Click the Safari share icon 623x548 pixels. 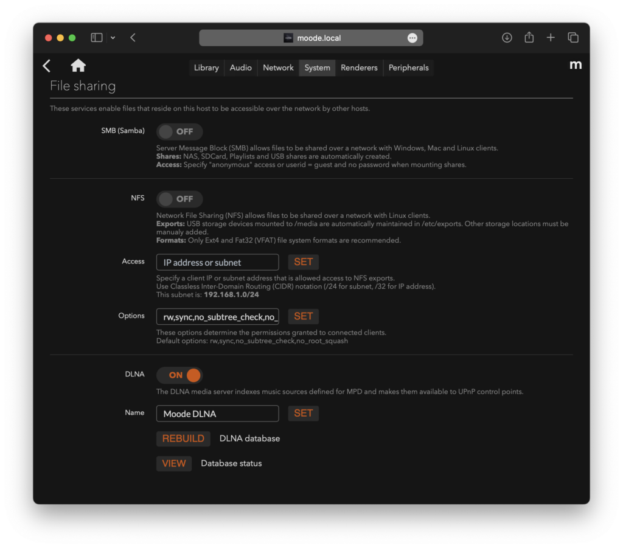coord(529,38)
